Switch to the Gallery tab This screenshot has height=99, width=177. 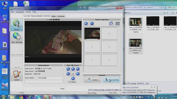click(x=54, y=16)
